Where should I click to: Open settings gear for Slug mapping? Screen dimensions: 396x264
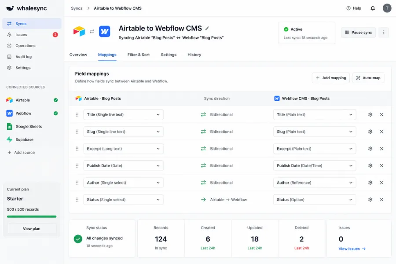tap(370, 132)
